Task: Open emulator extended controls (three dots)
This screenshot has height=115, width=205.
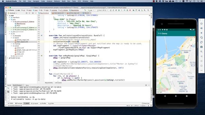Action: (201, 70)
